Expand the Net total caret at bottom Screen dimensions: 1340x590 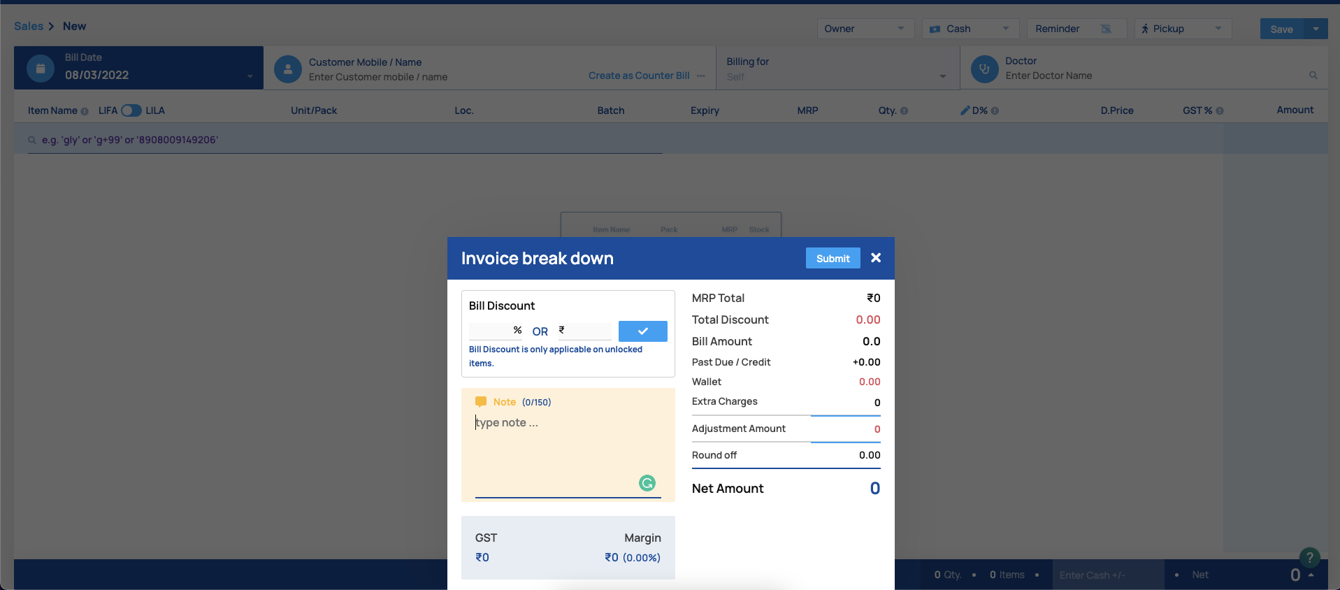click(1311, 575)
